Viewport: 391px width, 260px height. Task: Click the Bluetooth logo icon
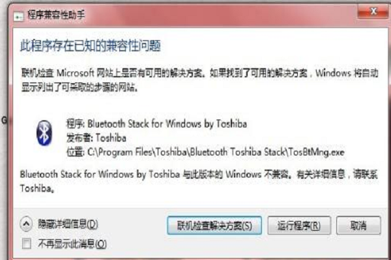(44, 133)
